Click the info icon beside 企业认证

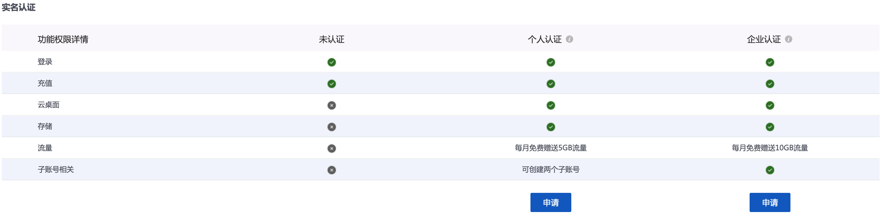click(788, 40)
